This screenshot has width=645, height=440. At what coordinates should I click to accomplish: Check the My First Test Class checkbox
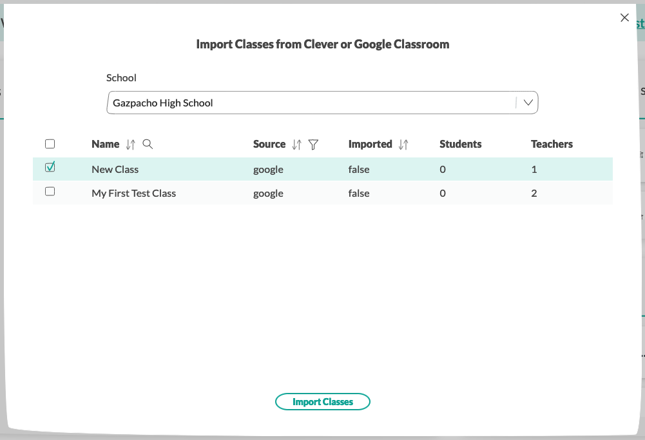coord(50,191)
